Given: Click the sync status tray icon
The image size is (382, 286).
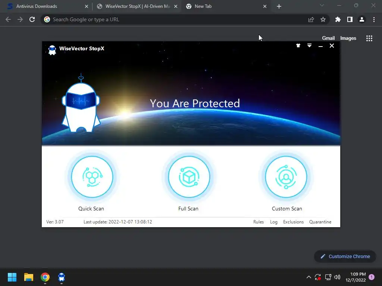Looking at the screenshot, I should coord(318,277).
